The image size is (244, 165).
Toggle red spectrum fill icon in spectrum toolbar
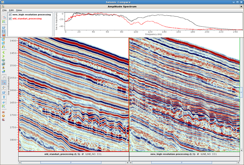(4, 35)
